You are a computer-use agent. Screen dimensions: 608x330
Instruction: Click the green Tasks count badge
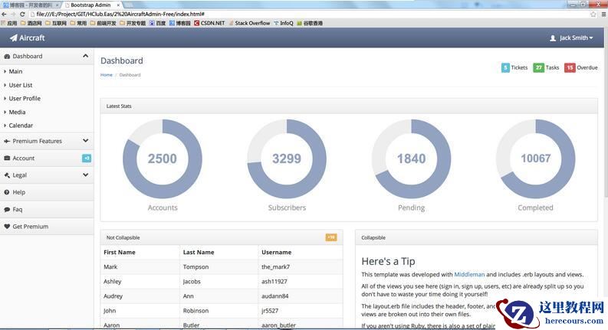[538, 68]
